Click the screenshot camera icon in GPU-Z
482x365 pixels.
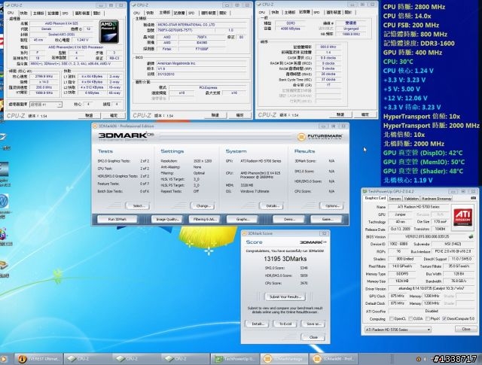point(473,199)
